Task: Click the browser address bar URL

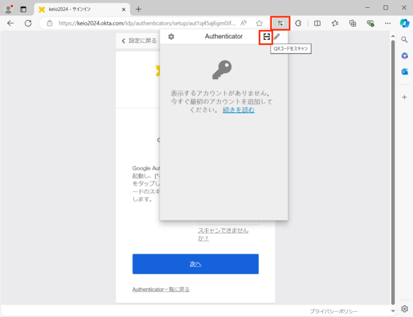Action: pos(144,23)
